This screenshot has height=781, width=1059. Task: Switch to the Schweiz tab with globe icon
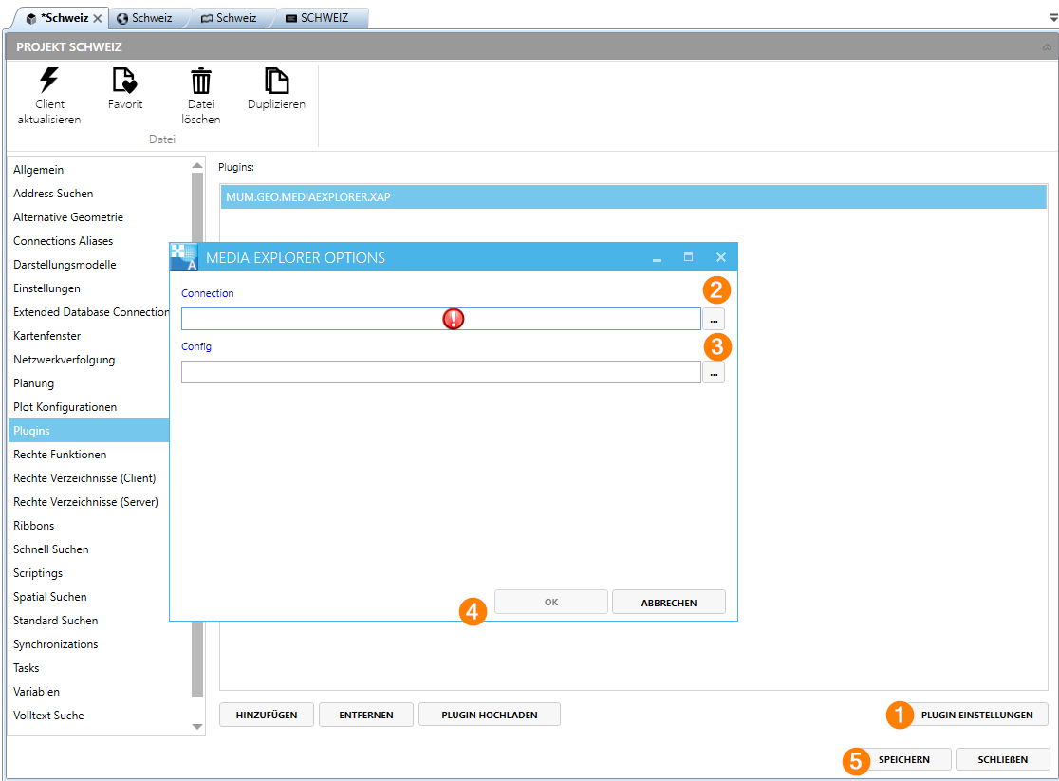point(144,18)
